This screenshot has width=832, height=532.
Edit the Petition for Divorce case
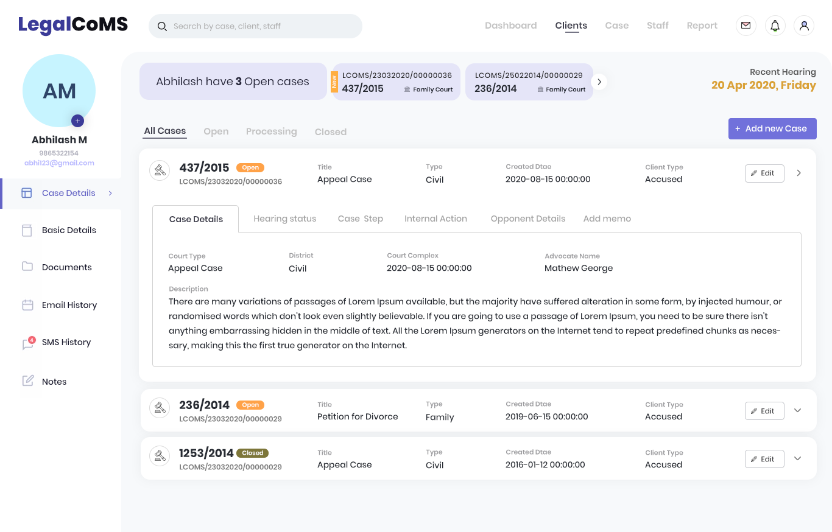pyautogui.click(x=764, y=411)
